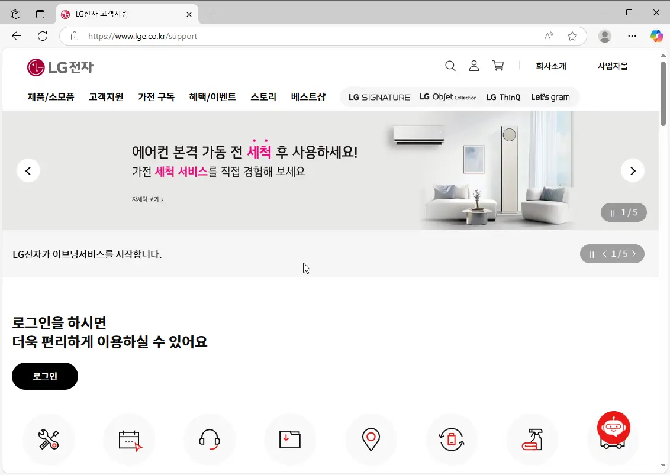Open the site search magnifier icon
This screenshot has width=670, height=475.
450,66
